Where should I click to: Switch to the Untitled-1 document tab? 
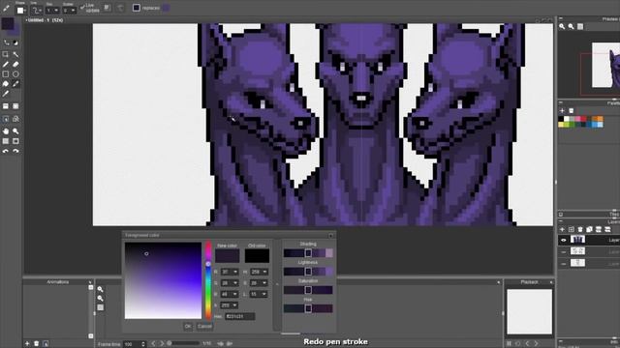(45, 19)
